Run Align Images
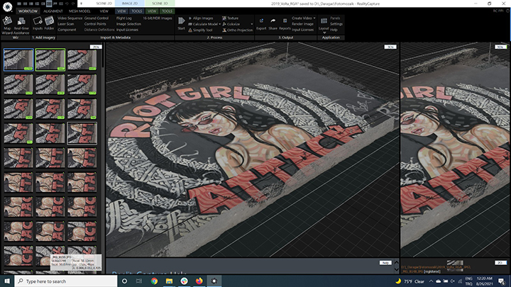The height and width of the screenshot is (287, 511). click(200, 18)
